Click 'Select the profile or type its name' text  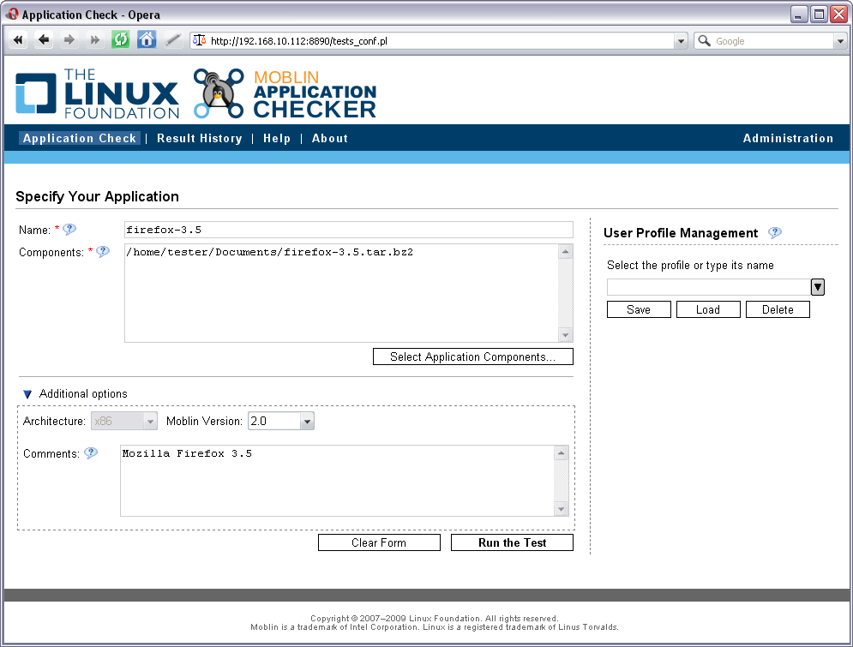pyautogui.click(x=690, y=265)
